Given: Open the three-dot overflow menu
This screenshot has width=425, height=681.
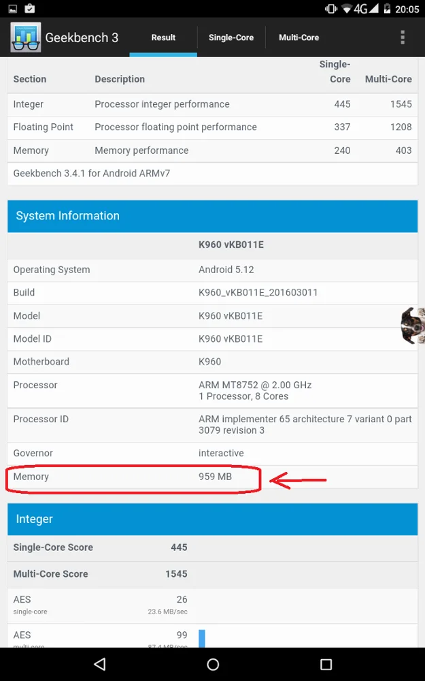Looking at the screenshot, I should pos(403,37).
